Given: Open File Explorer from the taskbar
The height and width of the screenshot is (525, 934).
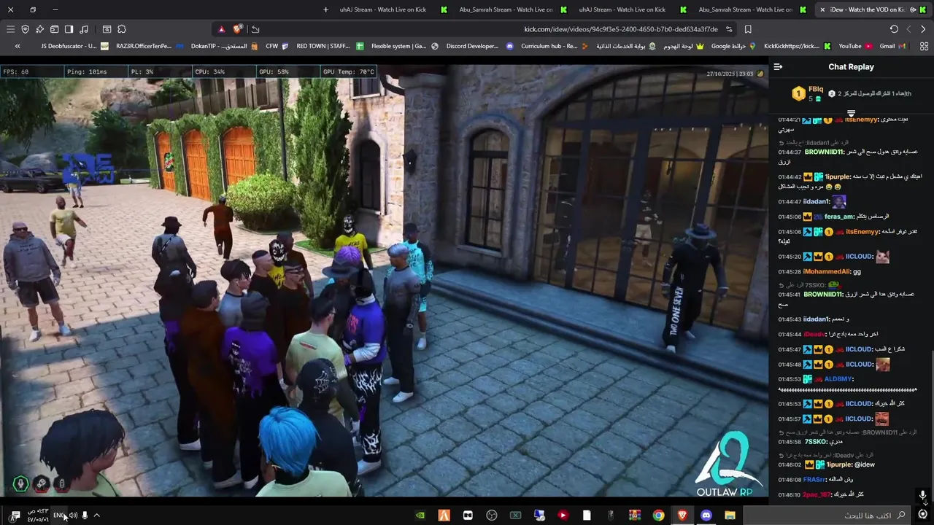Looking at the screenshot, I should 730,516.
